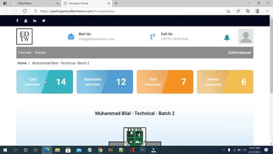Open the taskbar clock and date
Image resolution: width=273 pixels, height=154 pixels.
point(254,150)
